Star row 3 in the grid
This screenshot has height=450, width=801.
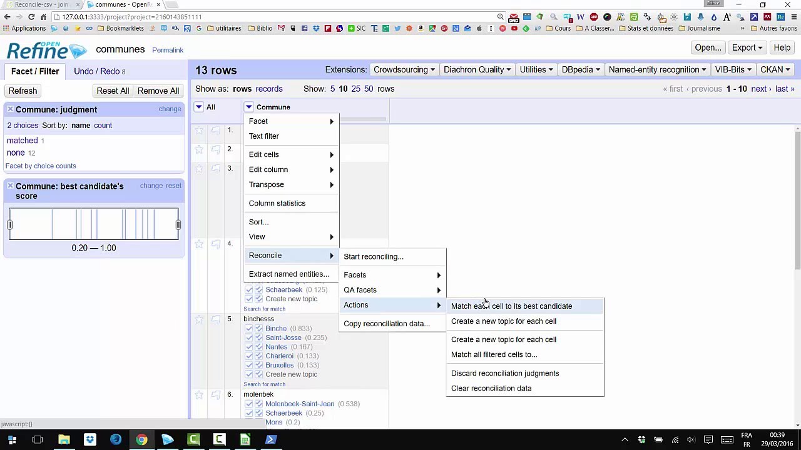coord(199,169)
